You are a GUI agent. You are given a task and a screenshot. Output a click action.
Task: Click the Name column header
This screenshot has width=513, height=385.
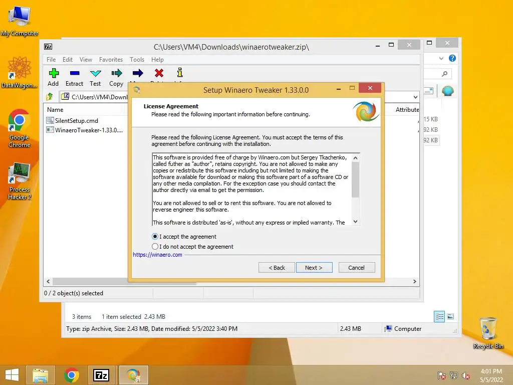[84, 110]
